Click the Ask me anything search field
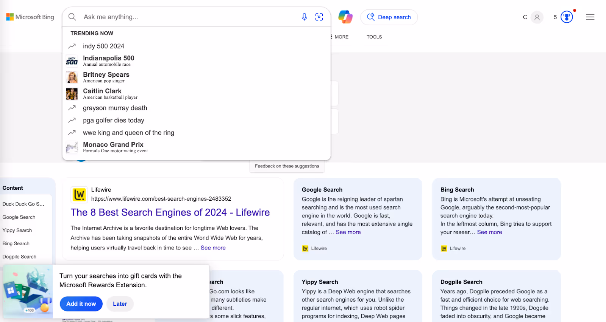Screen dimensions: 606x322 point(189,17)
